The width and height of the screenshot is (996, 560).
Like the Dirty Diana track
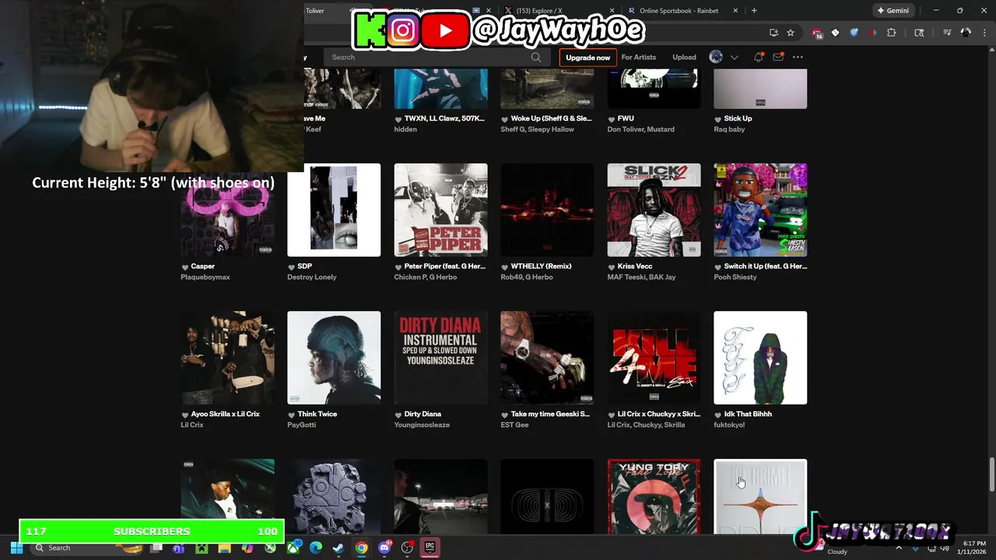[x=398, y=415]
